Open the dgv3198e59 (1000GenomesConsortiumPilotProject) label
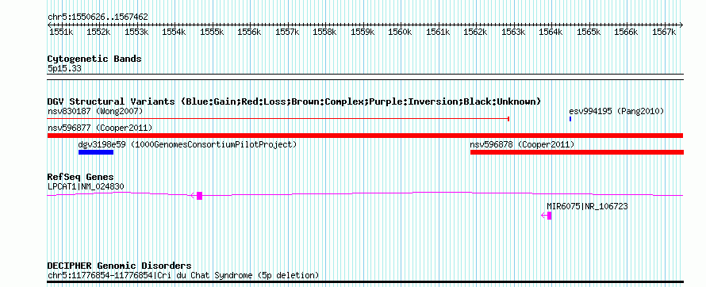Screen dimensions: 706x287 coord(188,145)
